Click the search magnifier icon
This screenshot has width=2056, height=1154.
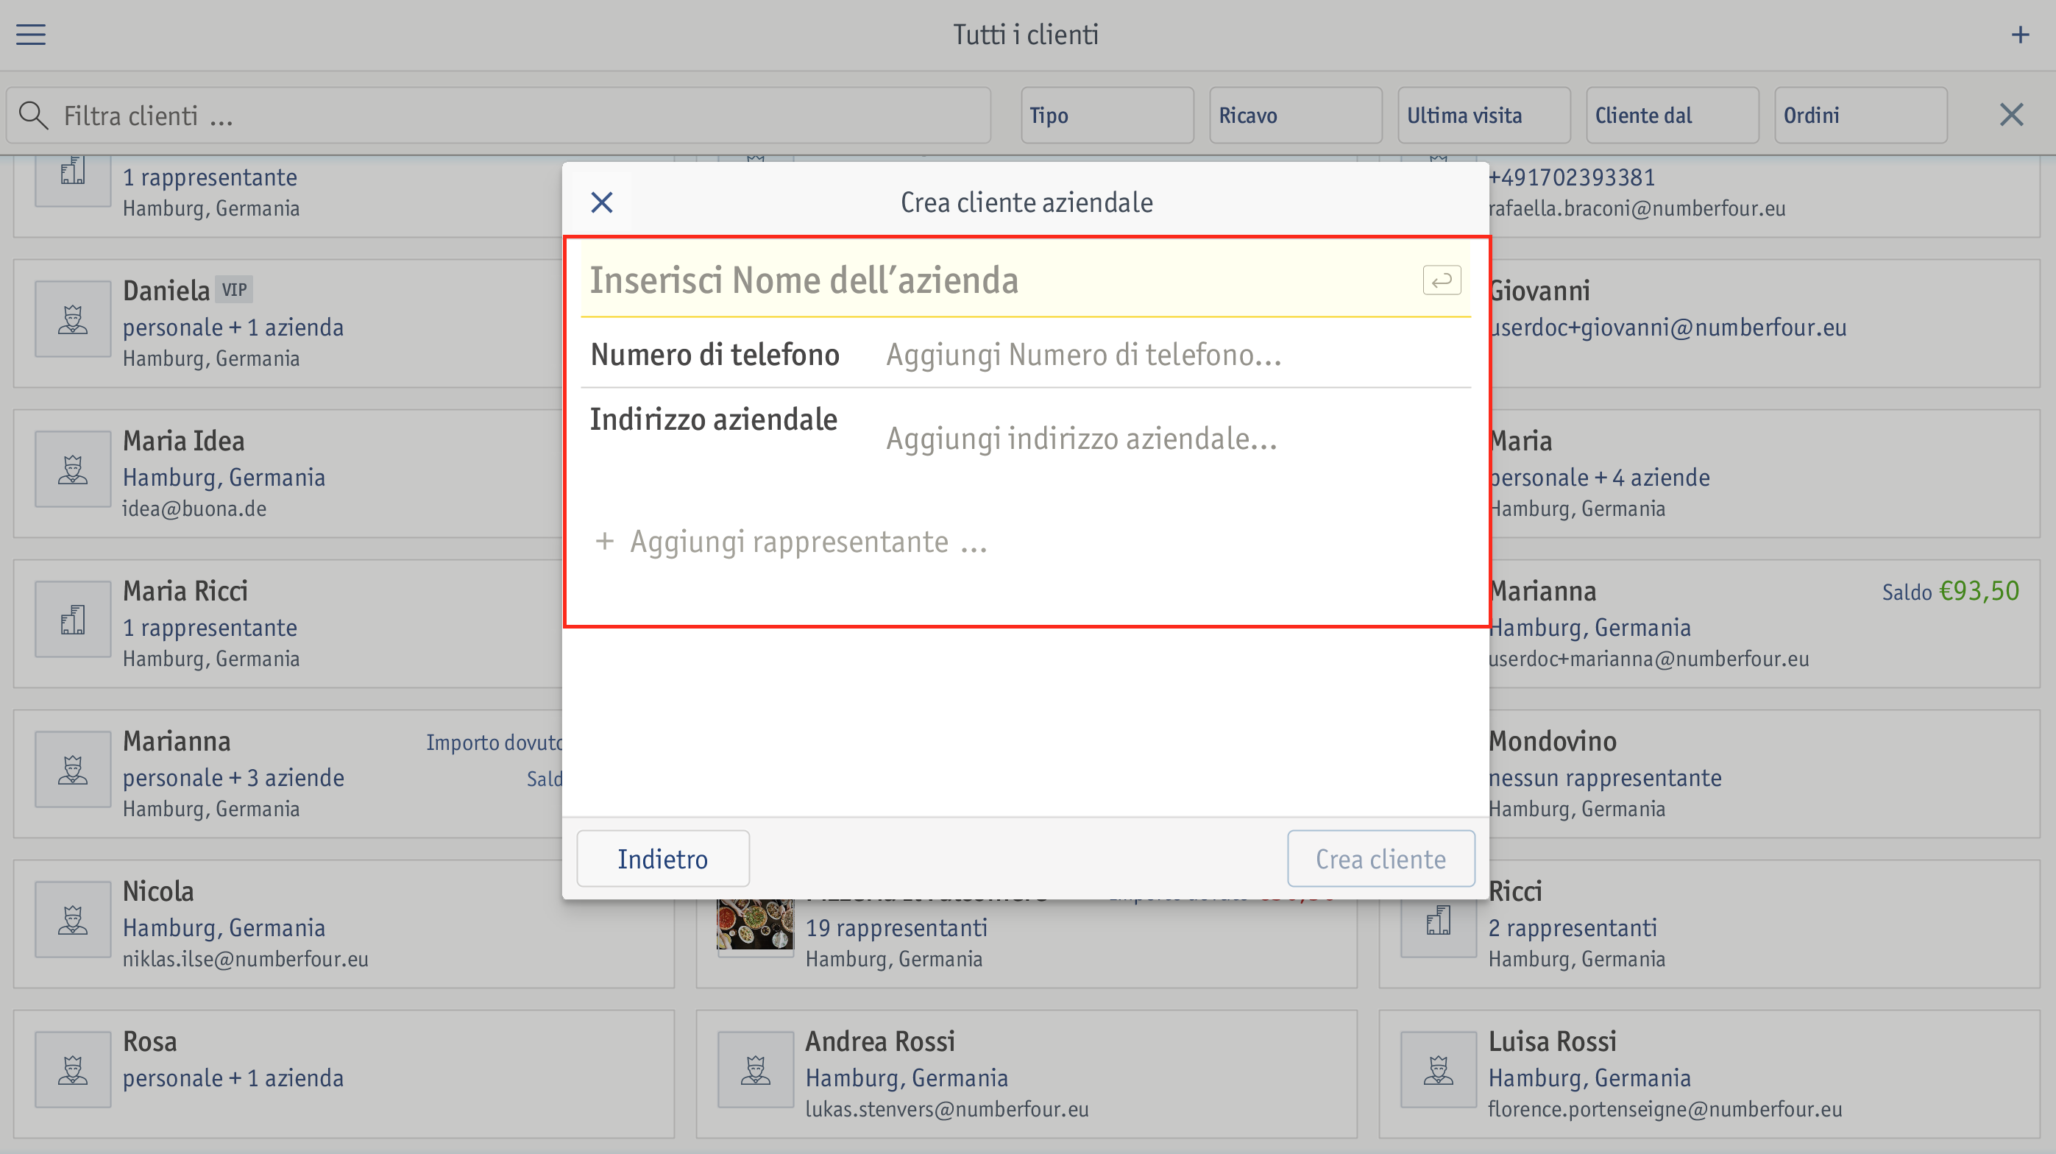pyautogui.click(x=32, y=115)
